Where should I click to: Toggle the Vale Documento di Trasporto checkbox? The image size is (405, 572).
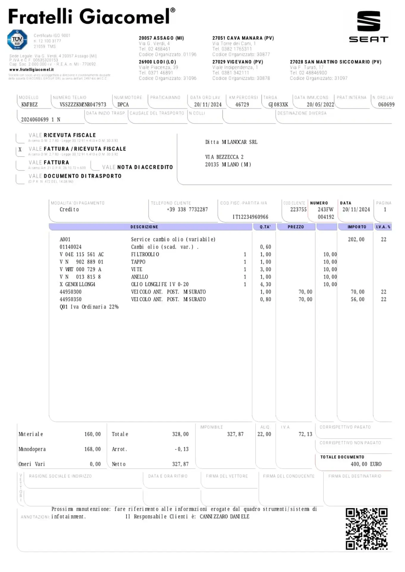[x=20, y=178]
